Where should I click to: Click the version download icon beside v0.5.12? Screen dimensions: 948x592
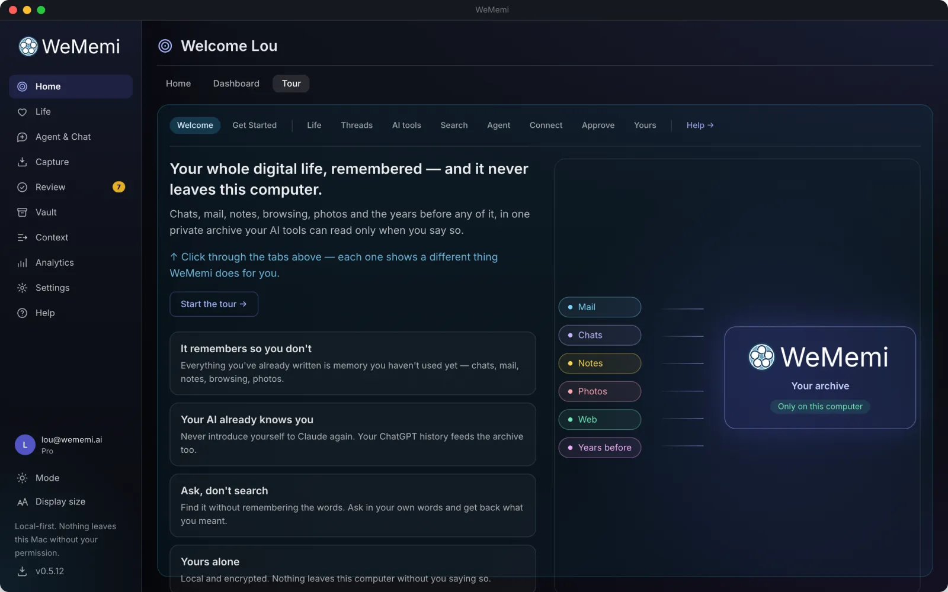point(22,571)
